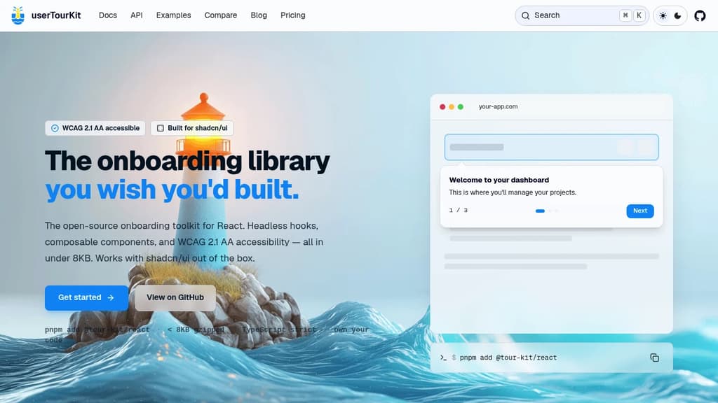Advance the tour with the Next button
Screen dimensions: 718x403
[x=639, y=210]
